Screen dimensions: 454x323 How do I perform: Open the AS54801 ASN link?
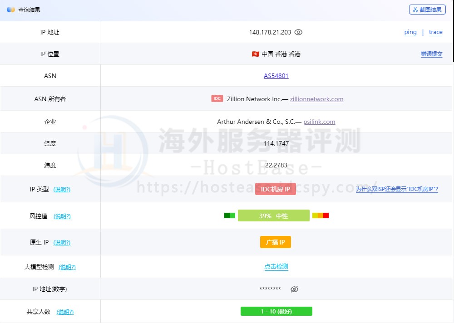(276, 76)
